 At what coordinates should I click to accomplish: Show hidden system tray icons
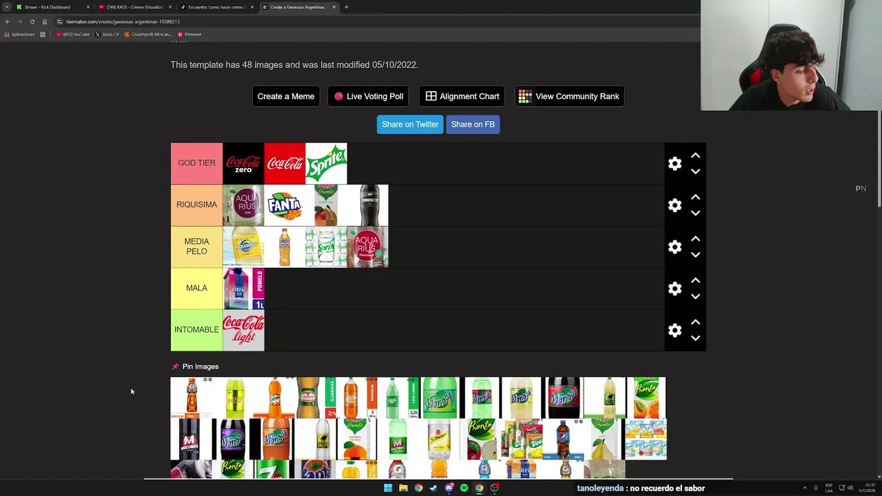tap(804, 488)
